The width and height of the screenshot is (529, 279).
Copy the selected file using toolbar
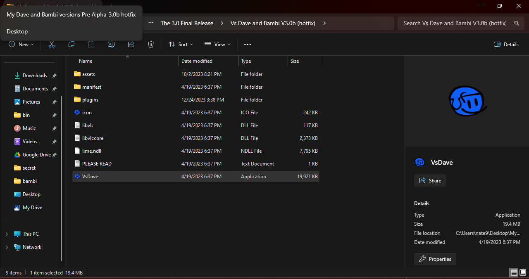coord(71,44)
